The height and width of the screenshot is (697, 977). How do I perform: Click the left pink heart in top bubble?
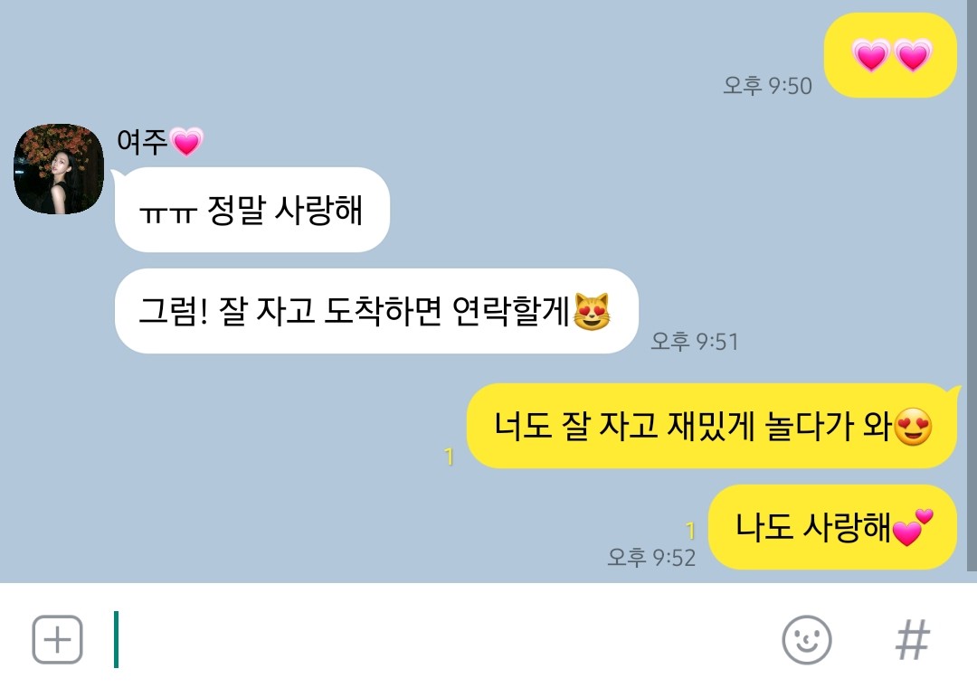point(870,55)
